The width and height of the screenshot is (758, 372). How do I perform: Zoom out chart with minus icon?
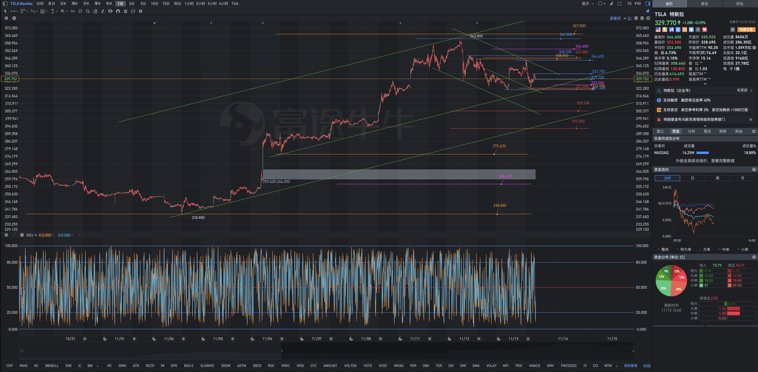(642, 18)
